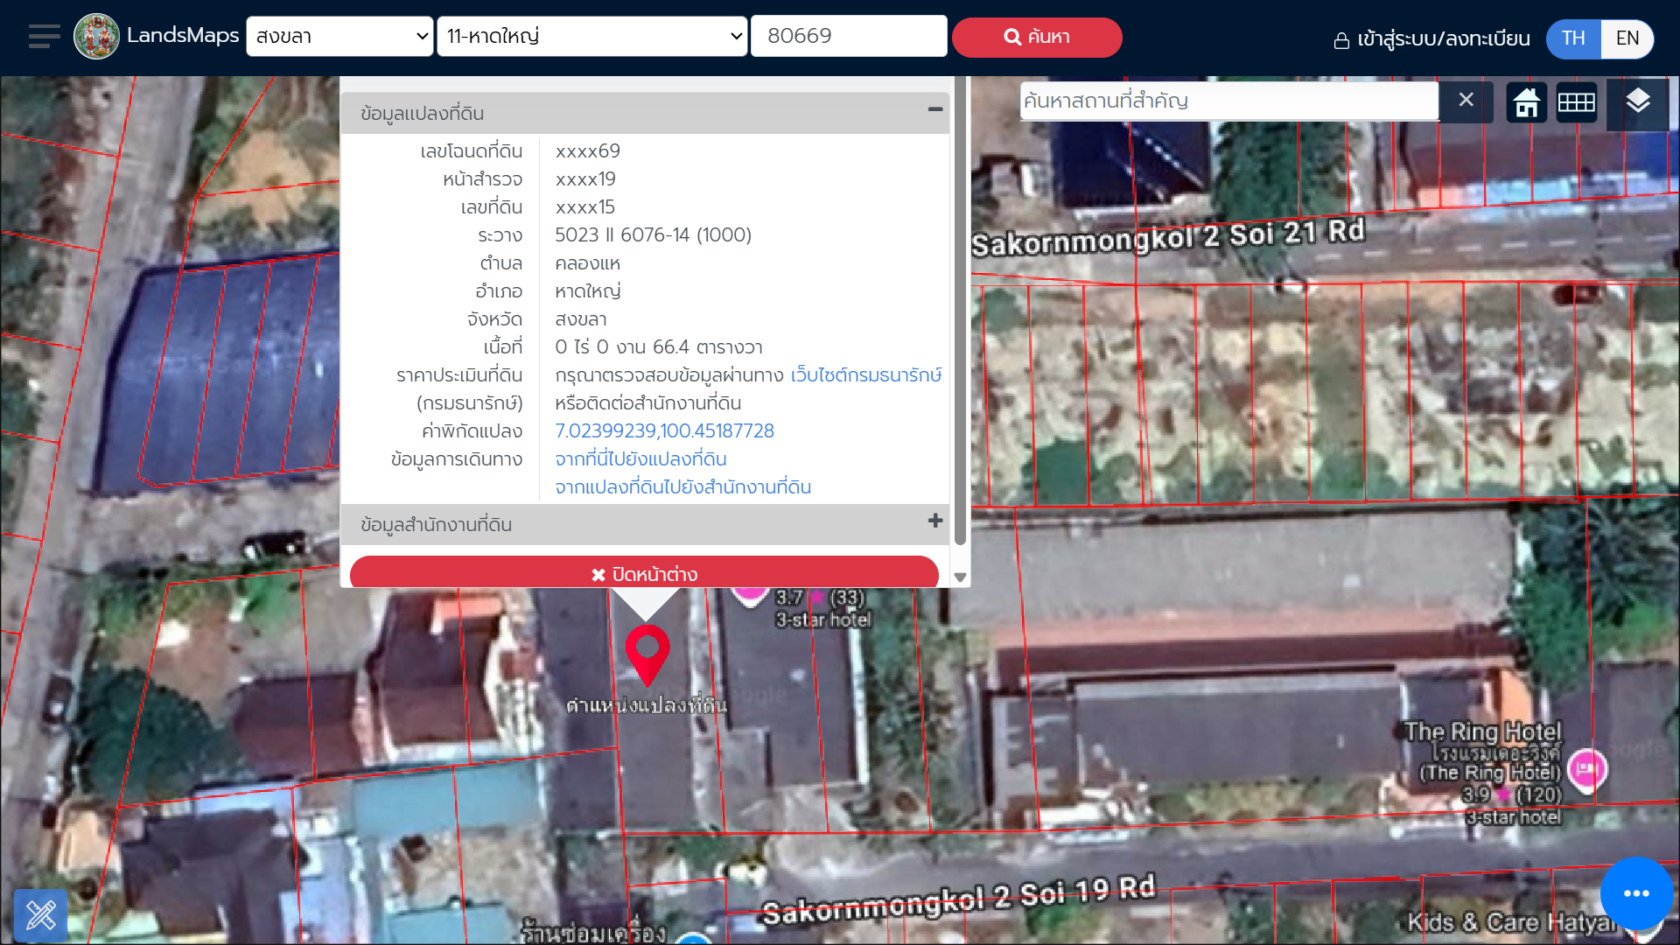Open the base map grid selector
This screenshot has width=1680, height=945.
[x=1576, y=102]
